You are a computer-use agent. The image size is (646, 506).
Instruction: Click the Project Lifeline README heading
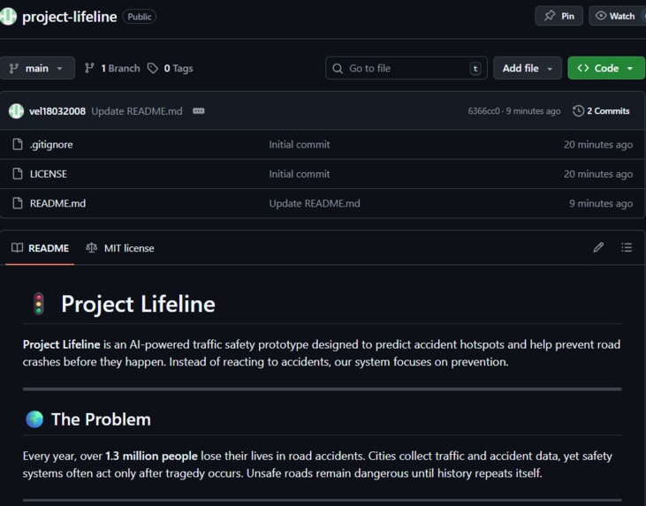138,305
